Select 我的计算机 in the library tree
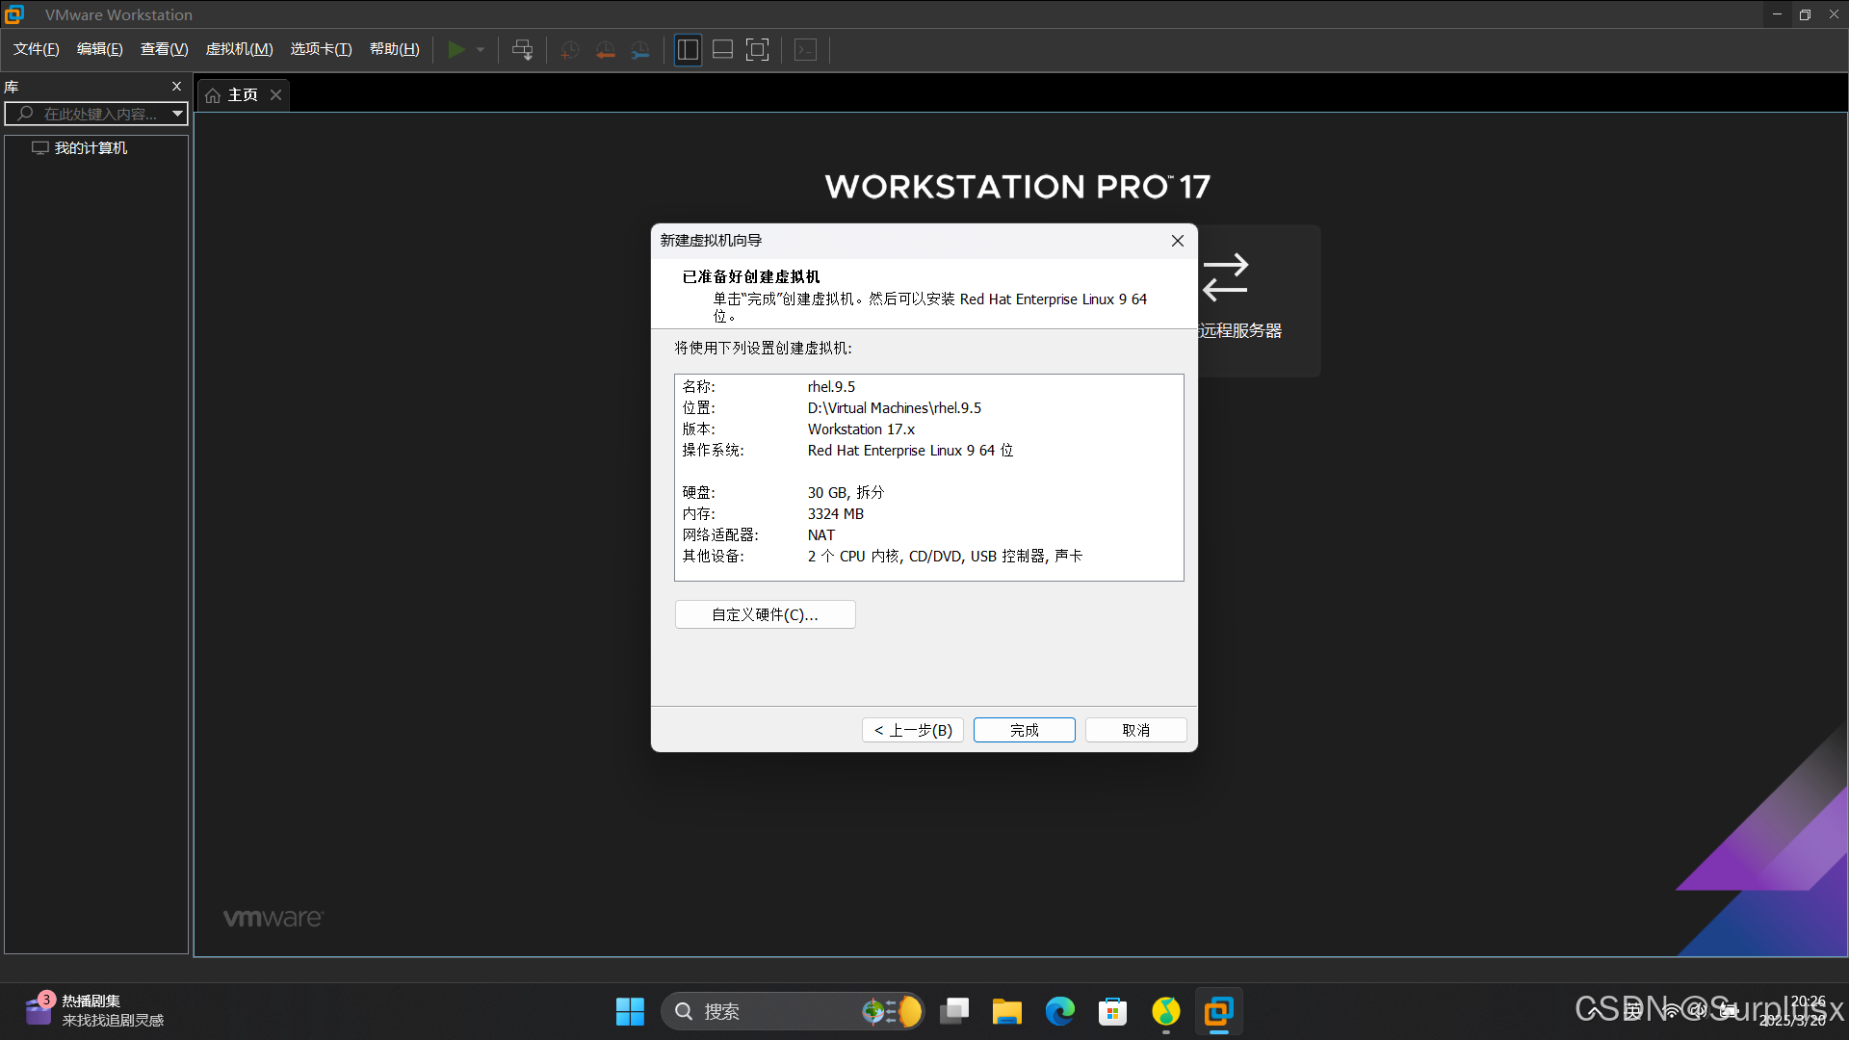Viewport: 1849px width, 1040px height. point(91,147)
